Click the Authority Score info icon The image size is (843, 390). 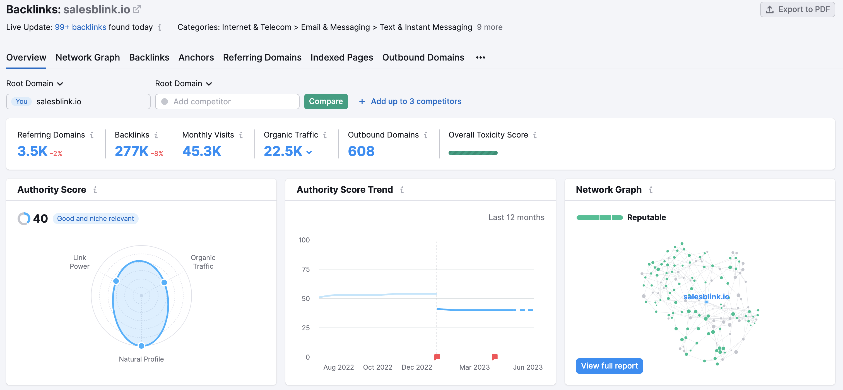tap(95, 190)
